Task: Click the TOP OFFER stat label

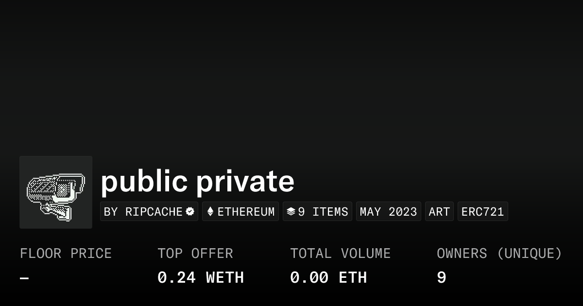Action: click(x=195, y=253)
